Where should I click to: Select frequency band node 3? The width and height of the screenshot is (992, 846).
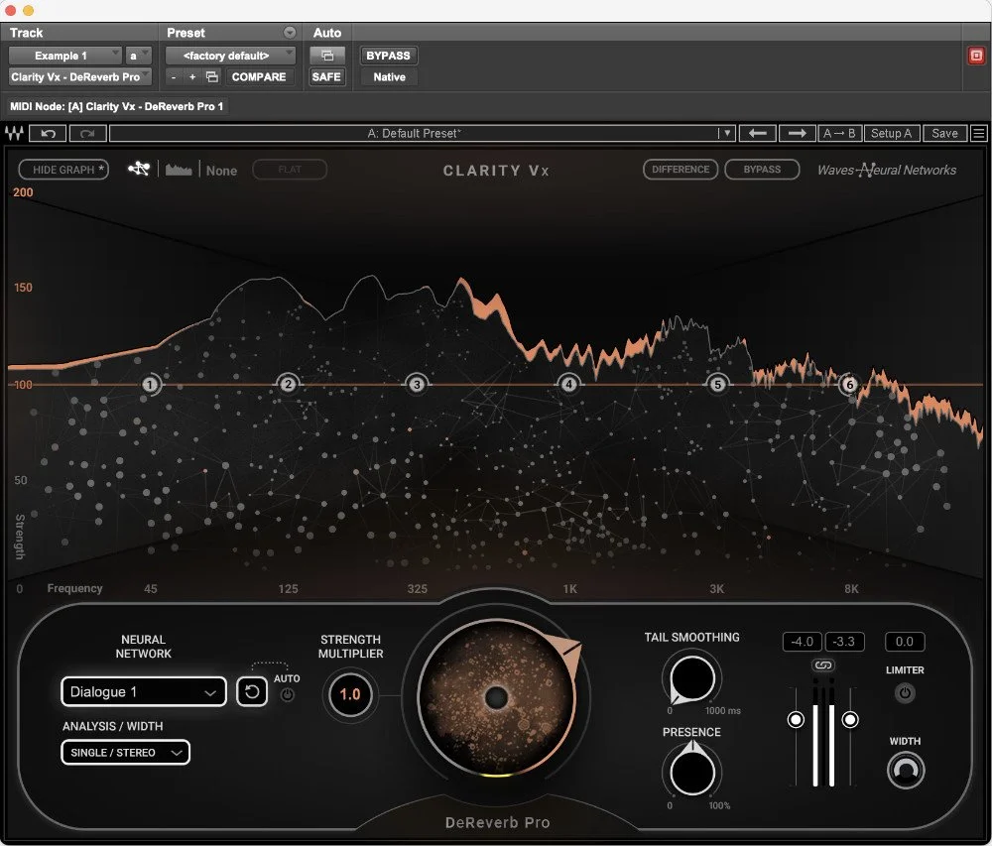pyautogui.click(x=417, y=384)
